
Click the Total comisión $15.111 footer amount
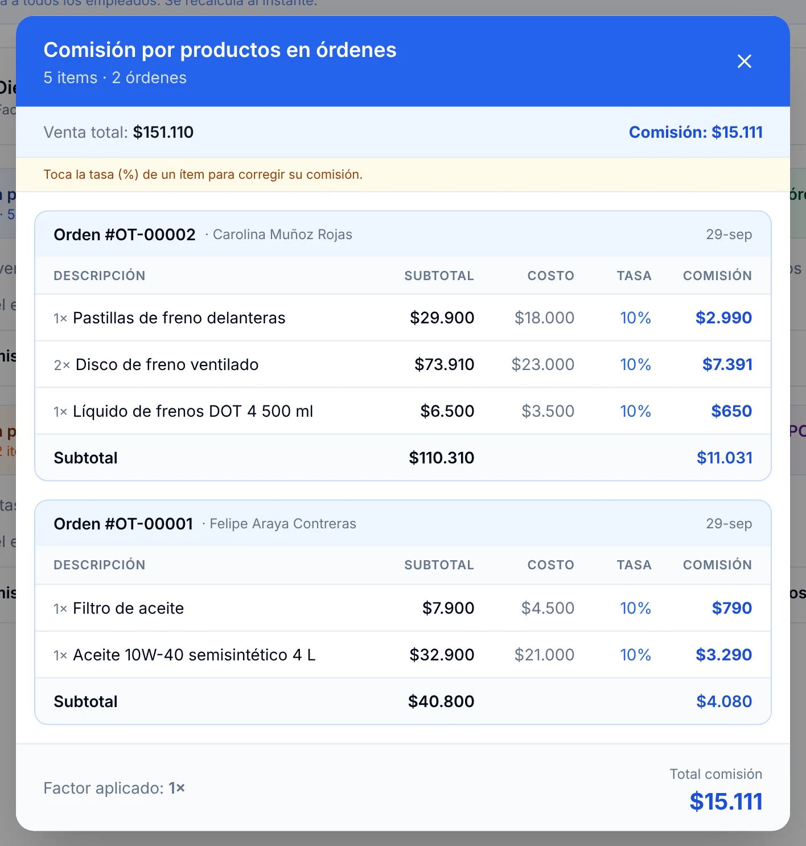pos(726,802)
